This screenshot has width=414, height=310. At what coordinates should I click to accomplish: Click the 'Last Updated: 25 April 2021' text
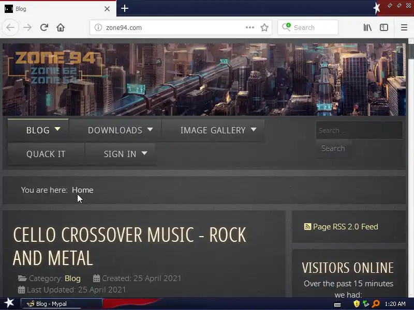click(76, 290)
